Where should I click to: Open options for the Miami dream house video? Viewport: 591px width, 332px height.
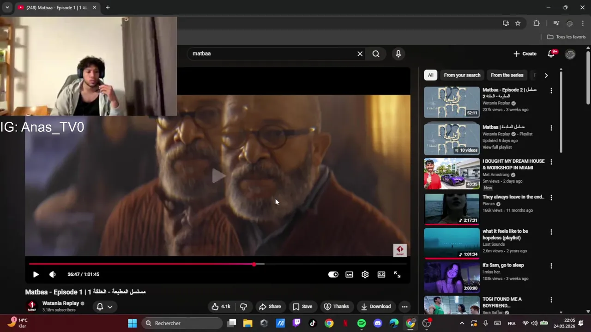[551, 162]
